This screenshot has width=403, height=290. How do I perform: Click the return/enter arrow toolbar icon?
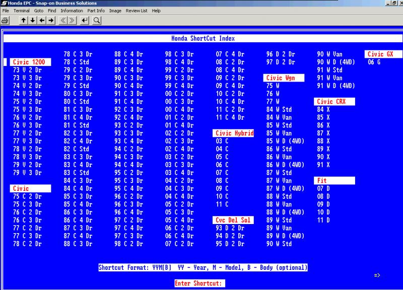[x=85, y=20]
